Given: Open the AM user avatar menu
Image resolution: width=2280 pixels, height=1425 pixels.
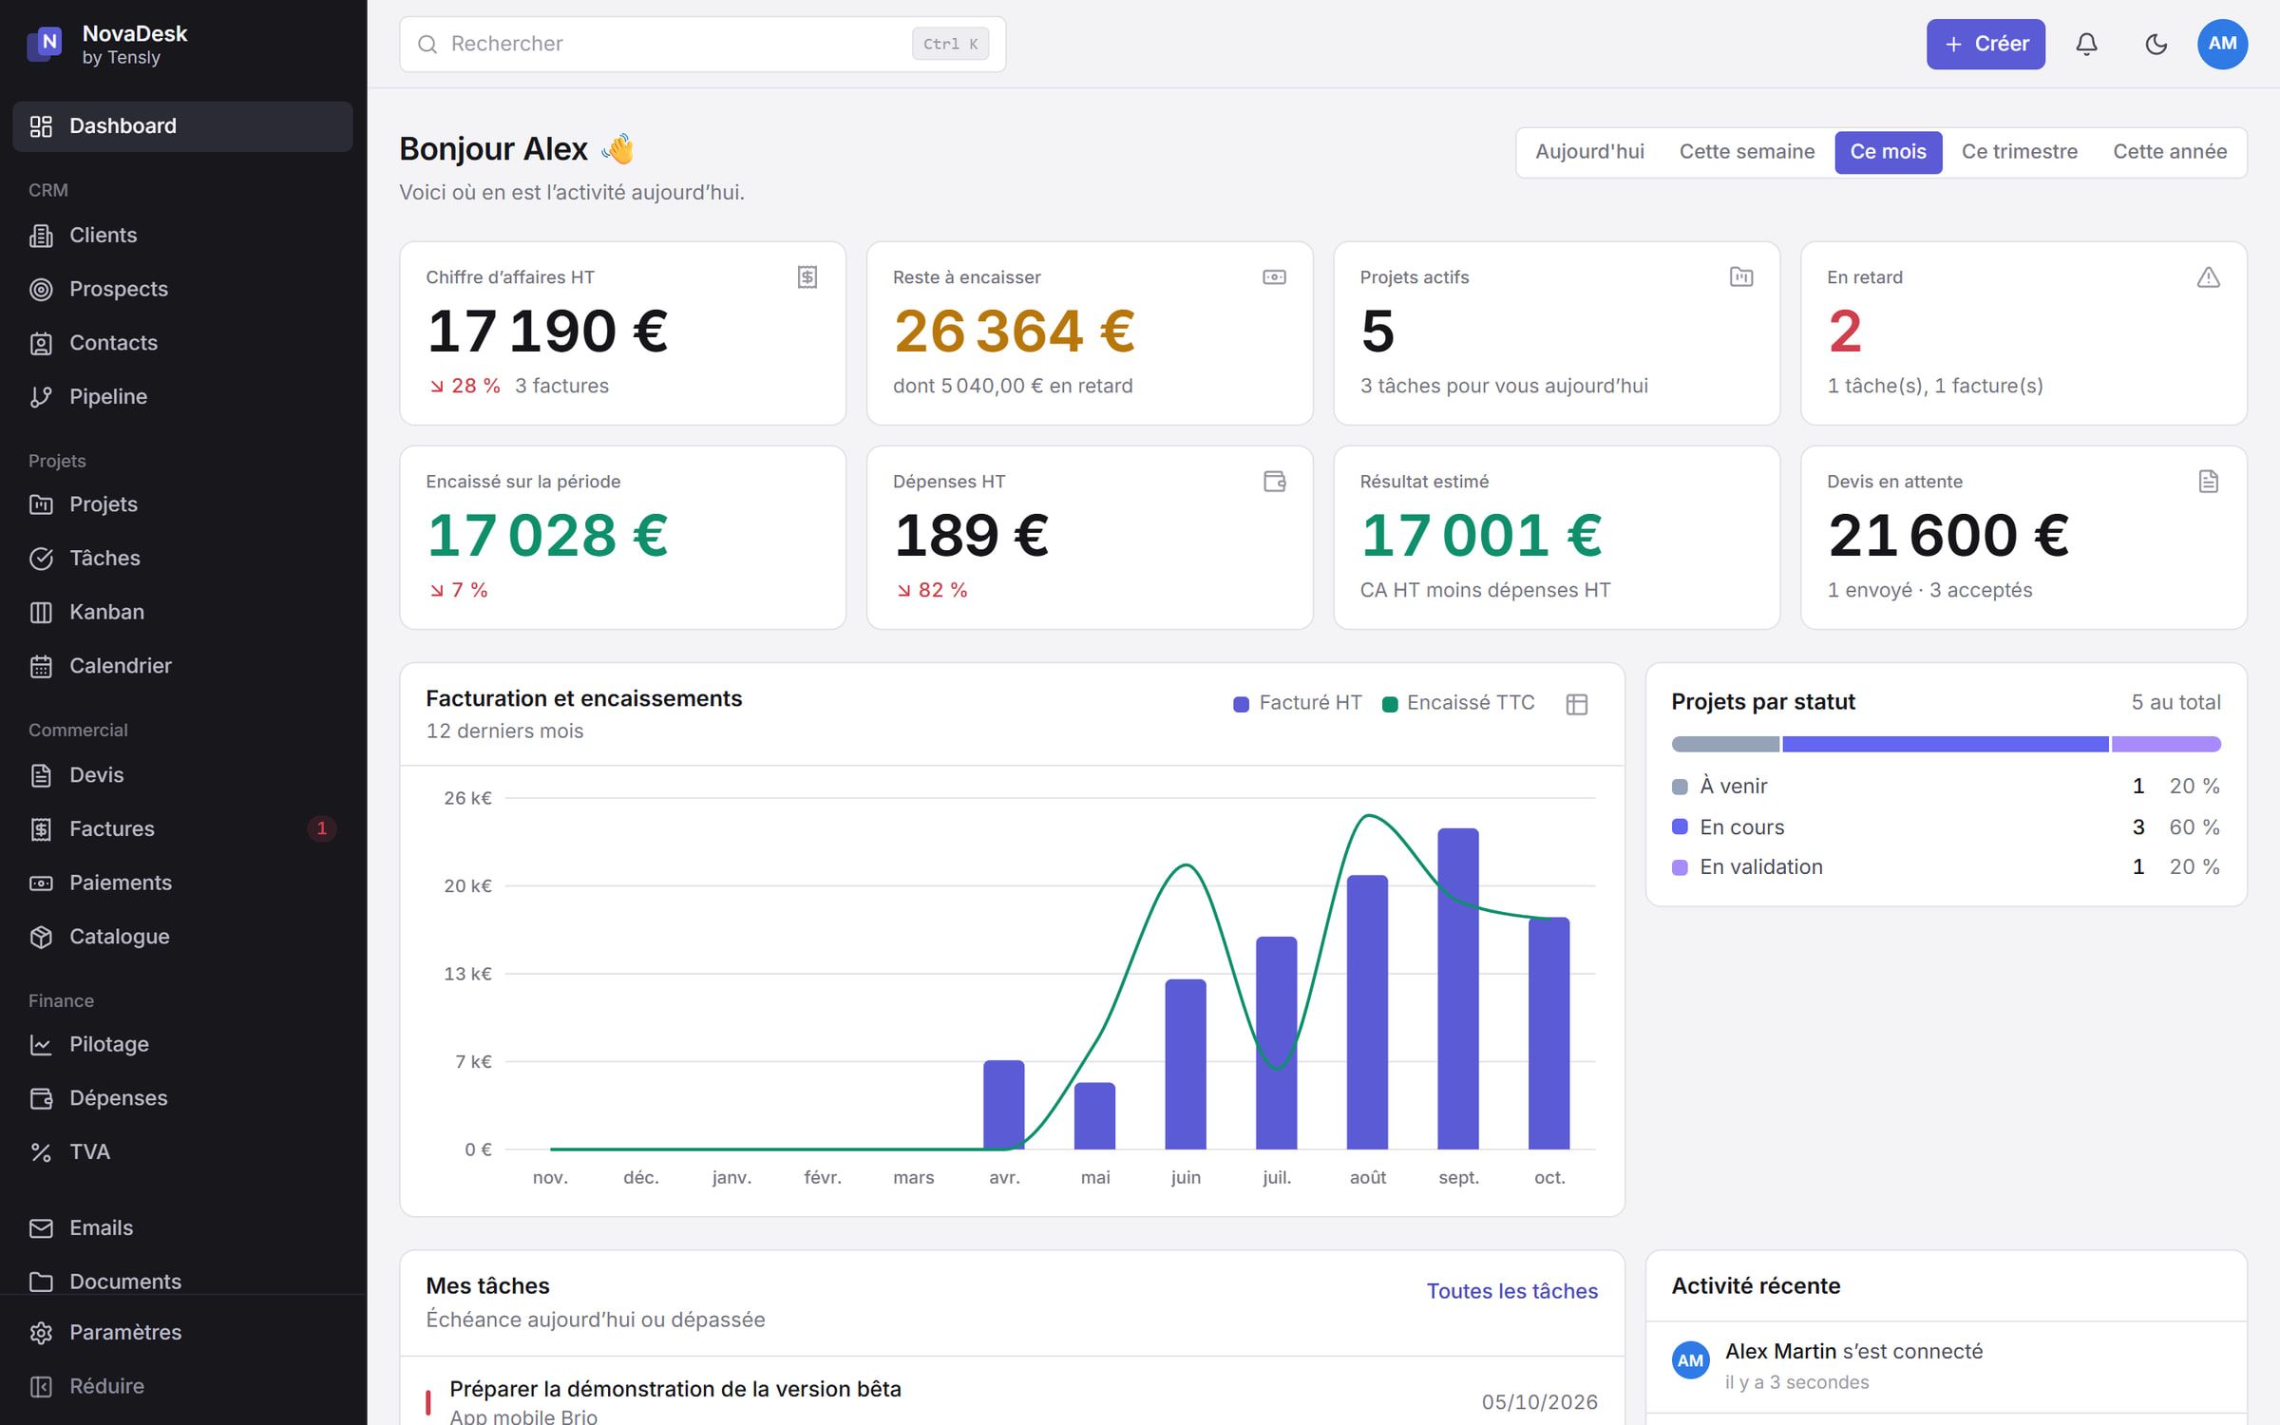Looking at the screenshot, I should click(2222, 44).
